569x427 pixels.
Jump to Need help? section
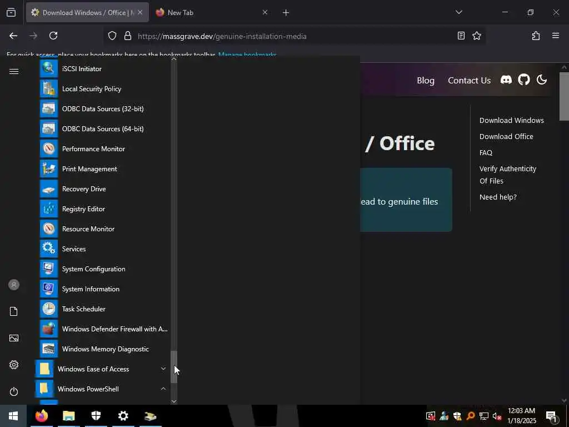(x=498, y=197)
